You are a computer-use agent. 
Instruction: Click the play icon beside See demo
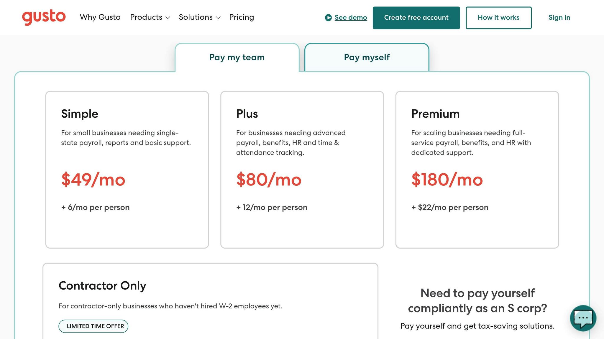[x=328, y=18]
